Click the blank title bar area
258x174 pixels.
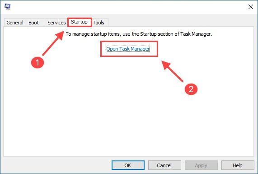click(x=128, y=7)
